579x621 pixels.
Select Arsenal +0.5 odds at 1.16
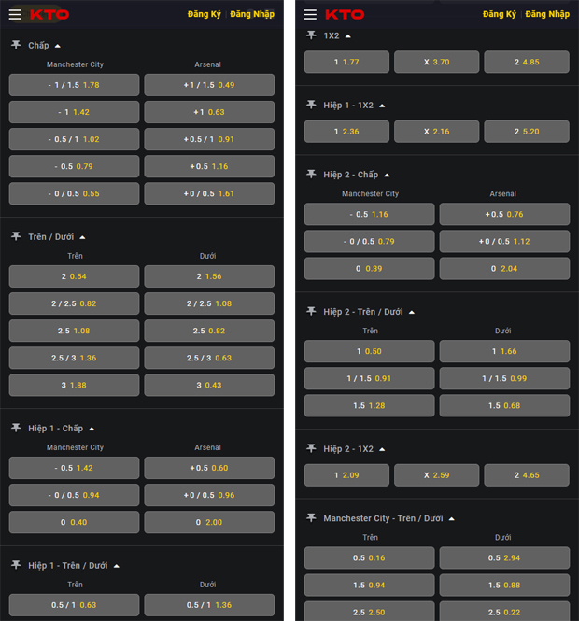pos(209,166)
